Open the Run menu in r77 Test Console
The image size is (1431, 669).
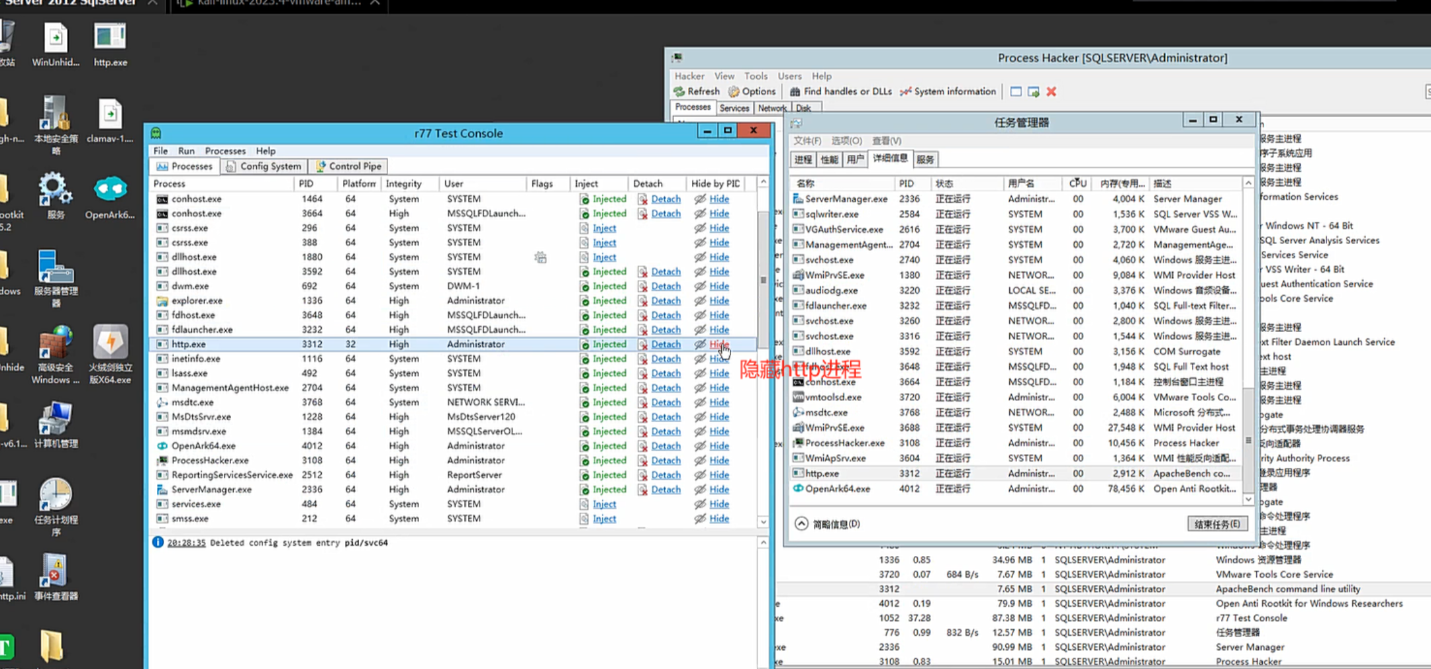click(x=186, y=151)
